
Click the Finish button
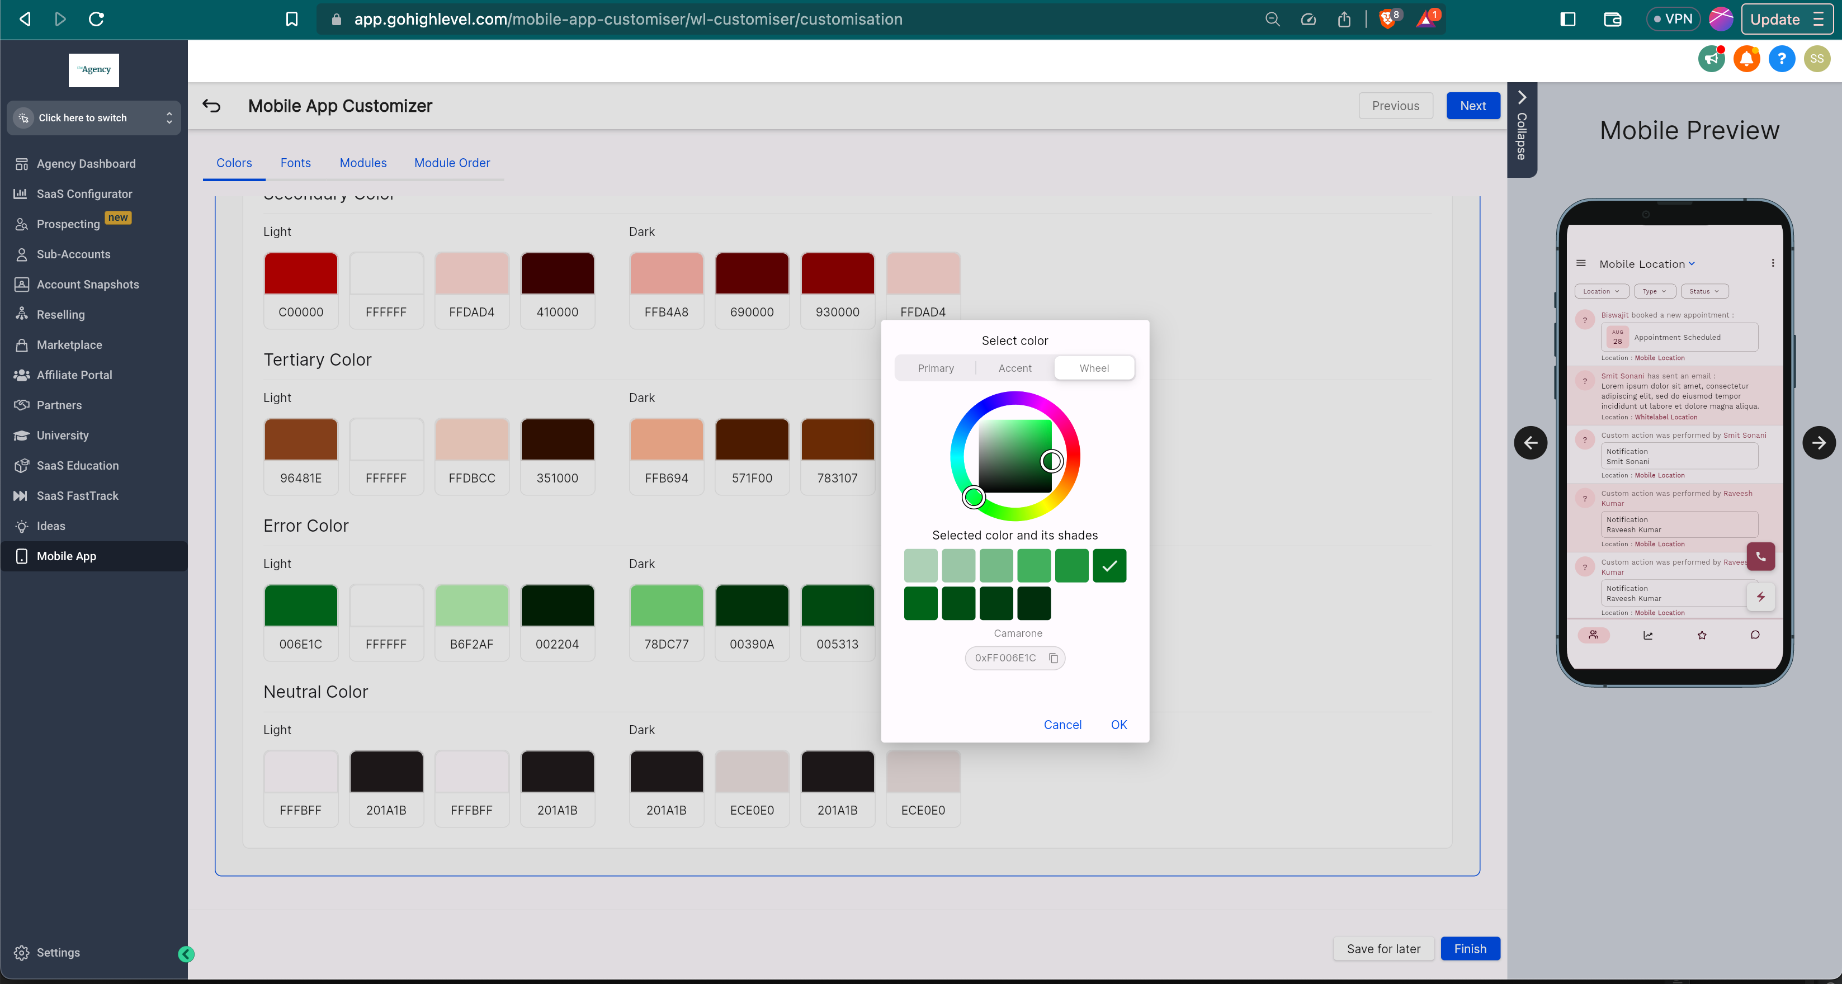pyautogui.click(x=1470, y=949)
